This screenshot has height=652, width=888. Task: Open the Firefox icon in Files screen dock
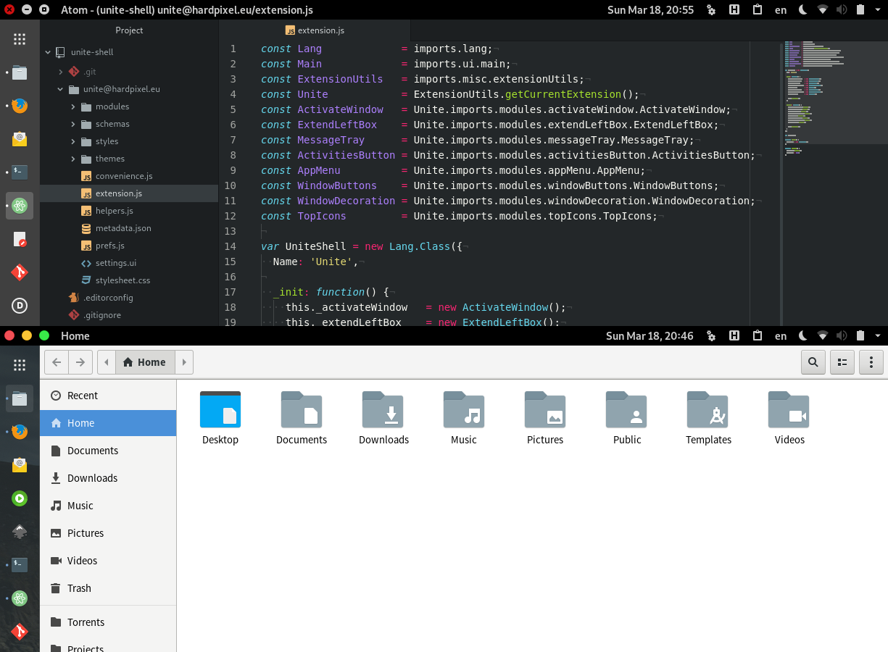[20, 431]
